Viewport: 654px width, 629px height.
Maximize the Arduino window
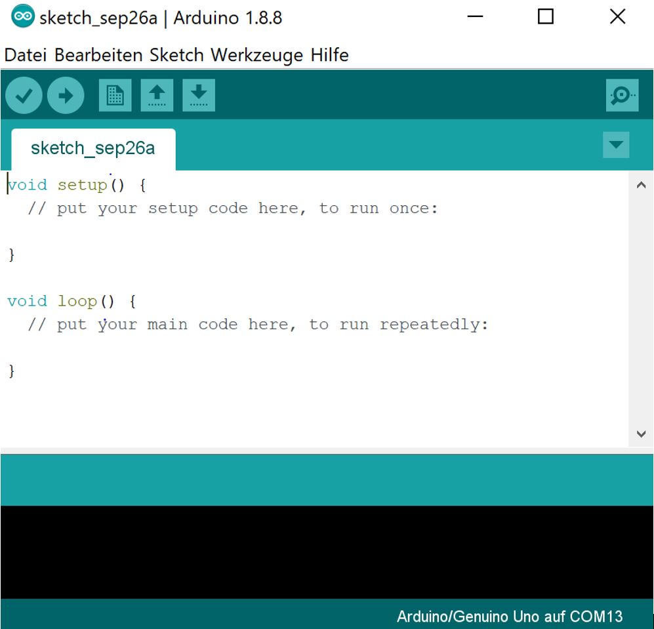pyautogui.click(x=546, y=16)
